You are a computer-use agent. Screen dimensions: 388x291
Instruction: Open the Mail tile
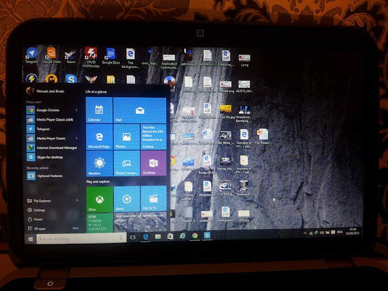140,110
